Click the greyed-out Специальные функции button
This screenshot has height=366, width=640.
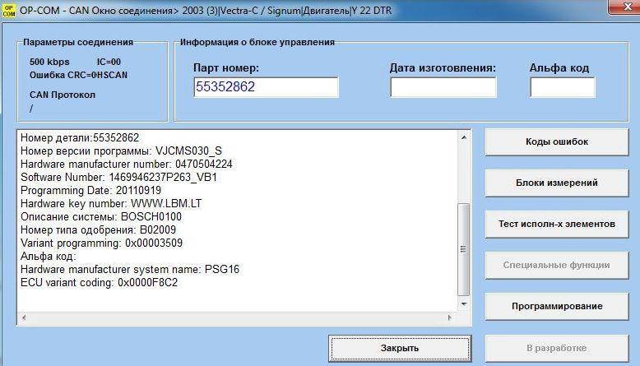[x=557, y=265]
